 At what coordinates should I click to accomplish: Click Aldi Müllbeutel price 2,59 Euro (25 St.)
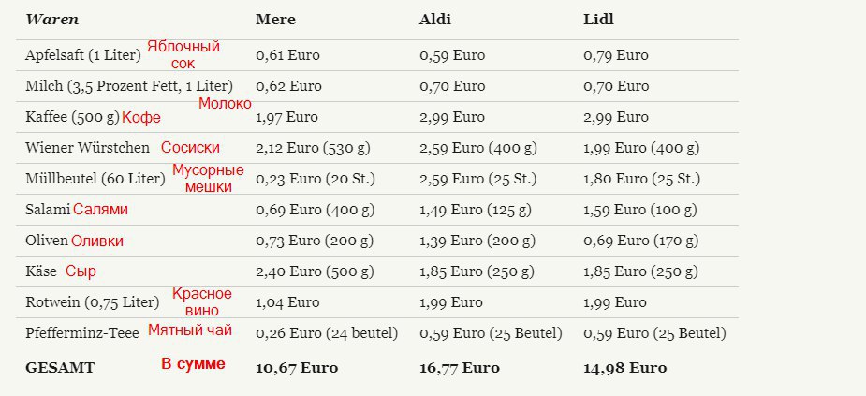(477, 179)
